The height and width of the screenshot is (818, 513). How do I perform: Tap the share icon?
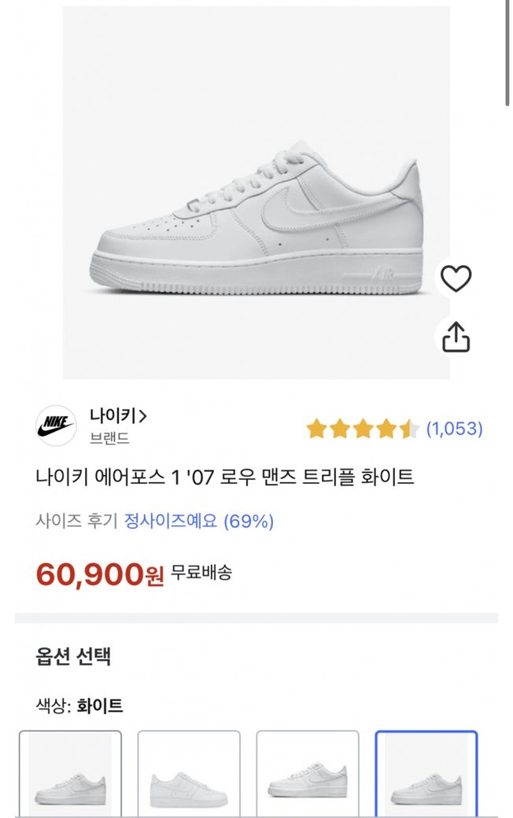456,337
